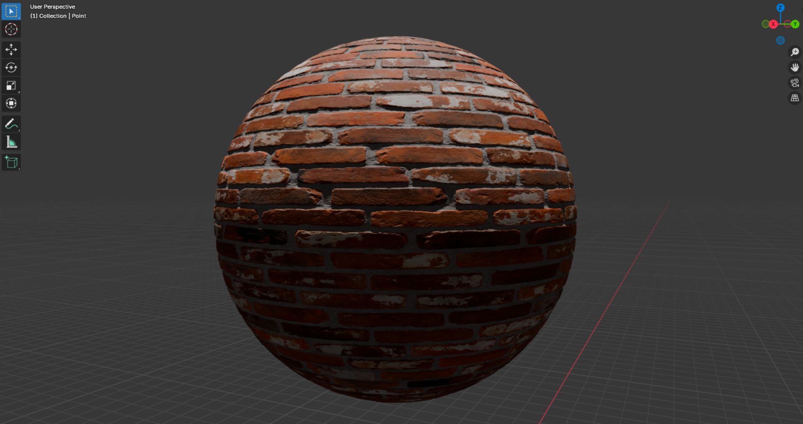
Task: Click the zoom magnifier viewport button
Action: (794, 52)
